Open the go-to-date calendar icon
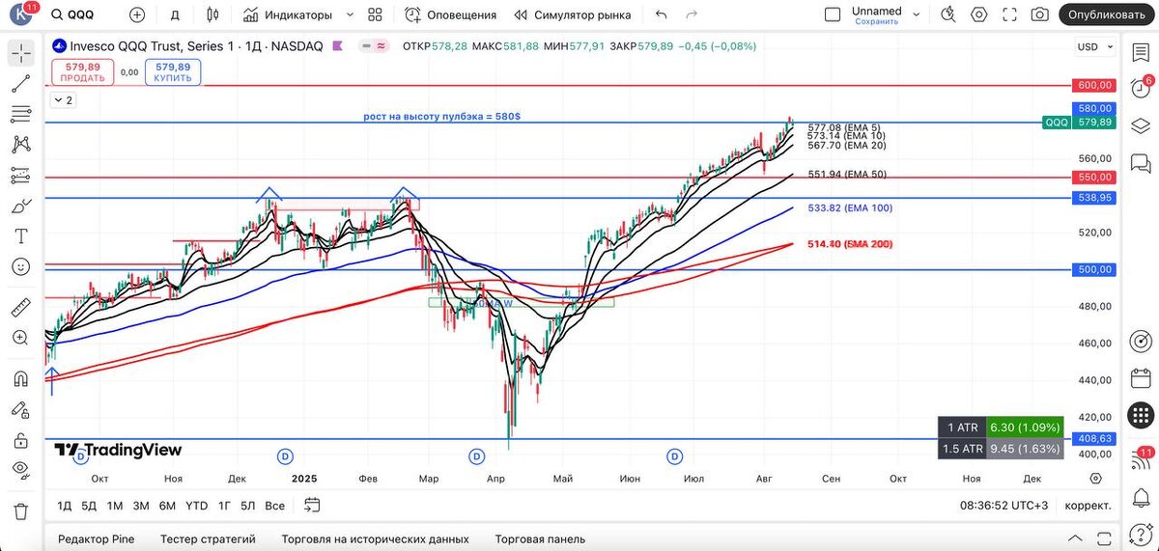 pos(312,505)
